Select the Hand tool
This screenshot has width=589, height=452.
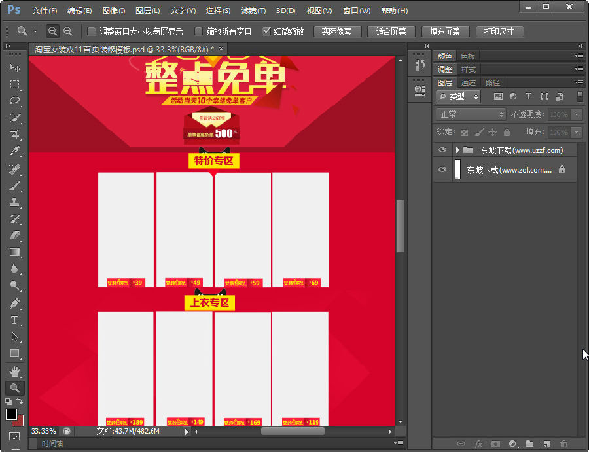point(14,370)
